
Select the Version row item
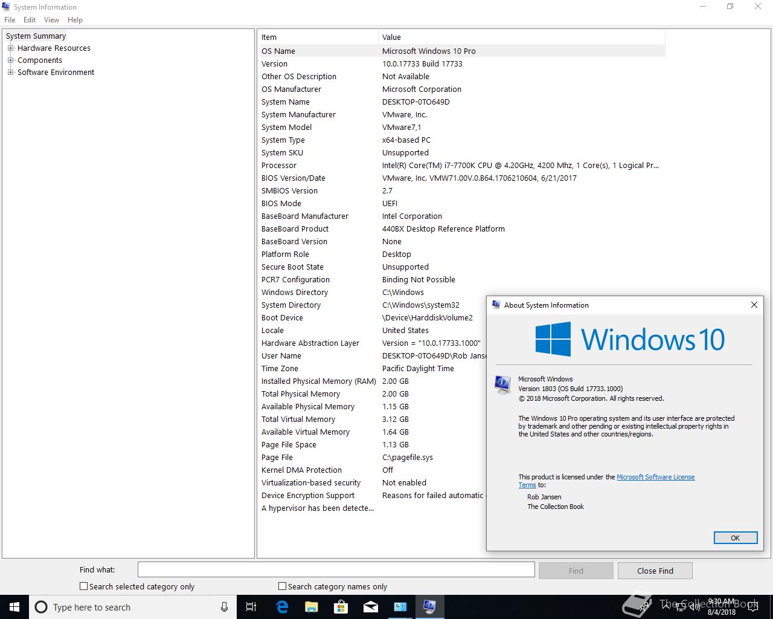pyautogui.click(x=463, y=63)
